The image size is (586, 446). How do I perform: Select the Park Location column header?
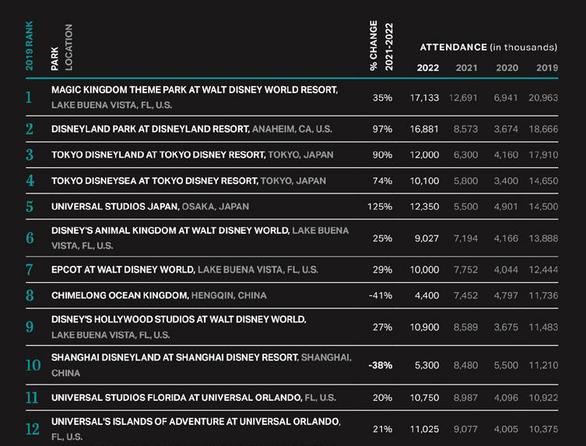pyautogui.click(x=61, y=48)
